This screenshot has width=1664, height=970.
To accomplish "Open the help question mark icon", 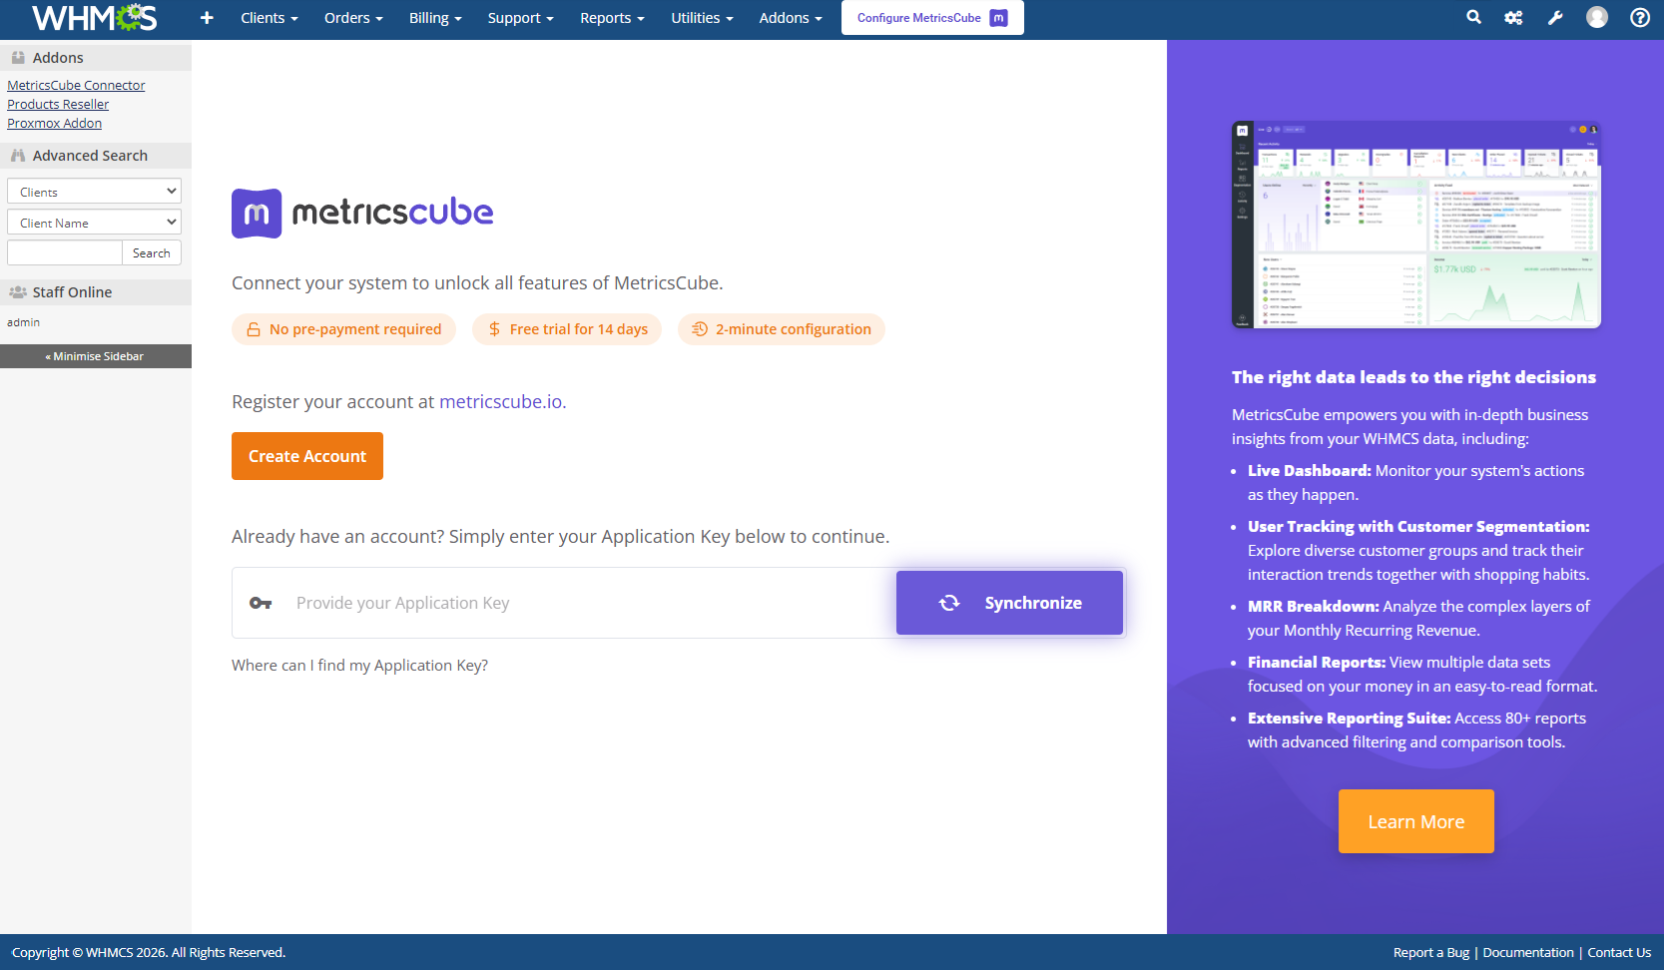I will pyautogui.click(x=1638, y=17).
